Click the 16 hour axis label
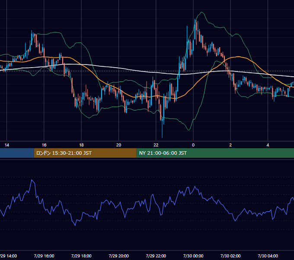 tap(44, 145)
